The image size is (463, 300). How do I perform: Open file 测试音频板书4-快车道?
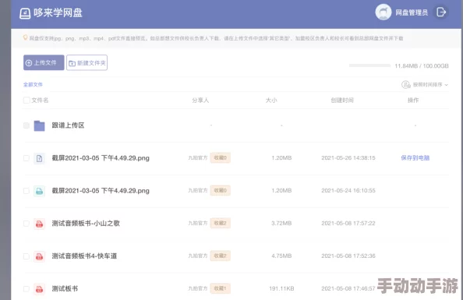point(84,256)
